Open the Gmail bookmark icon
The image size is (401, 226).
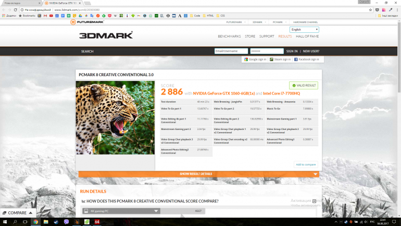[x=45, y=16]
